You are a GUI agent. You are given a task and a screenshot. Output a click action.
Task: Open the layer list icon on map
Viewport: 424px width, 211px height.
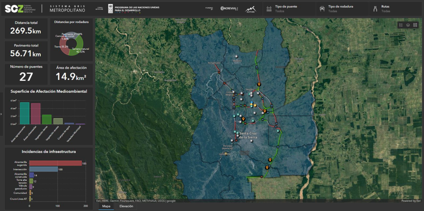click(x=408, y=25)
